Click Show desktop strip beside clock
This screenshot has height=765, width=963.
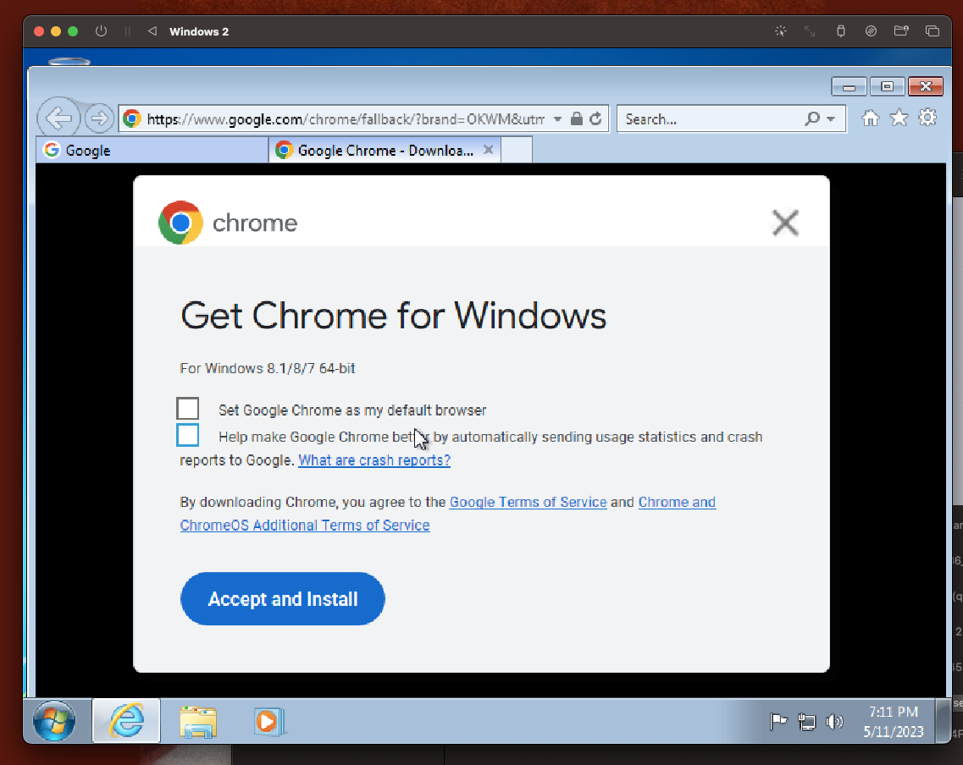pyautogui.click(x=942, y=721)
